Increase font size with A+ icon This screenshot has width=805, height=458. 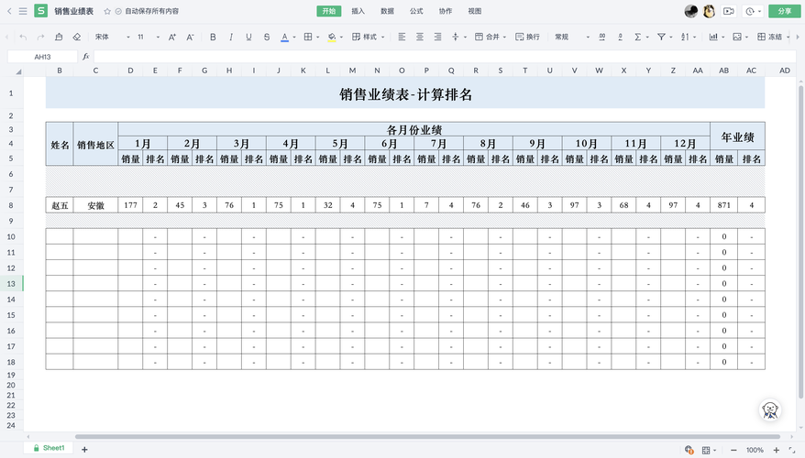click(x=172, y=37)
